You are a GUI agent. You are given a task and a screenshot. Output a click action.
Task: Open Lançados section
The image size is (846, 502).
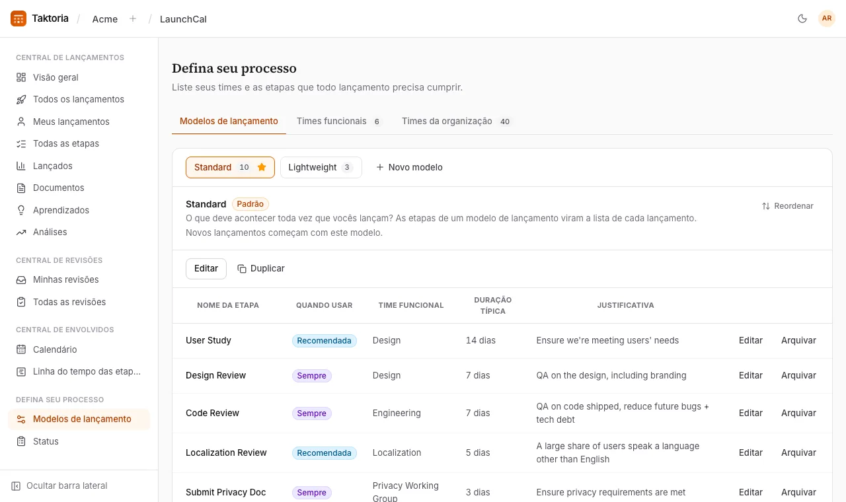coord(79,166)
